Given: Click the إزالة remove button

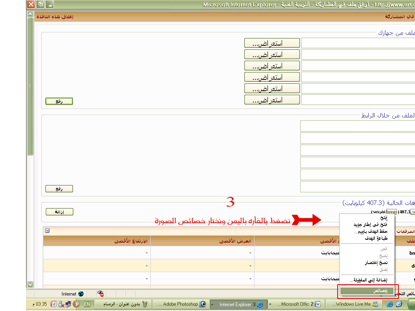Looking at the screenshot, I should [x=59, y=212].
